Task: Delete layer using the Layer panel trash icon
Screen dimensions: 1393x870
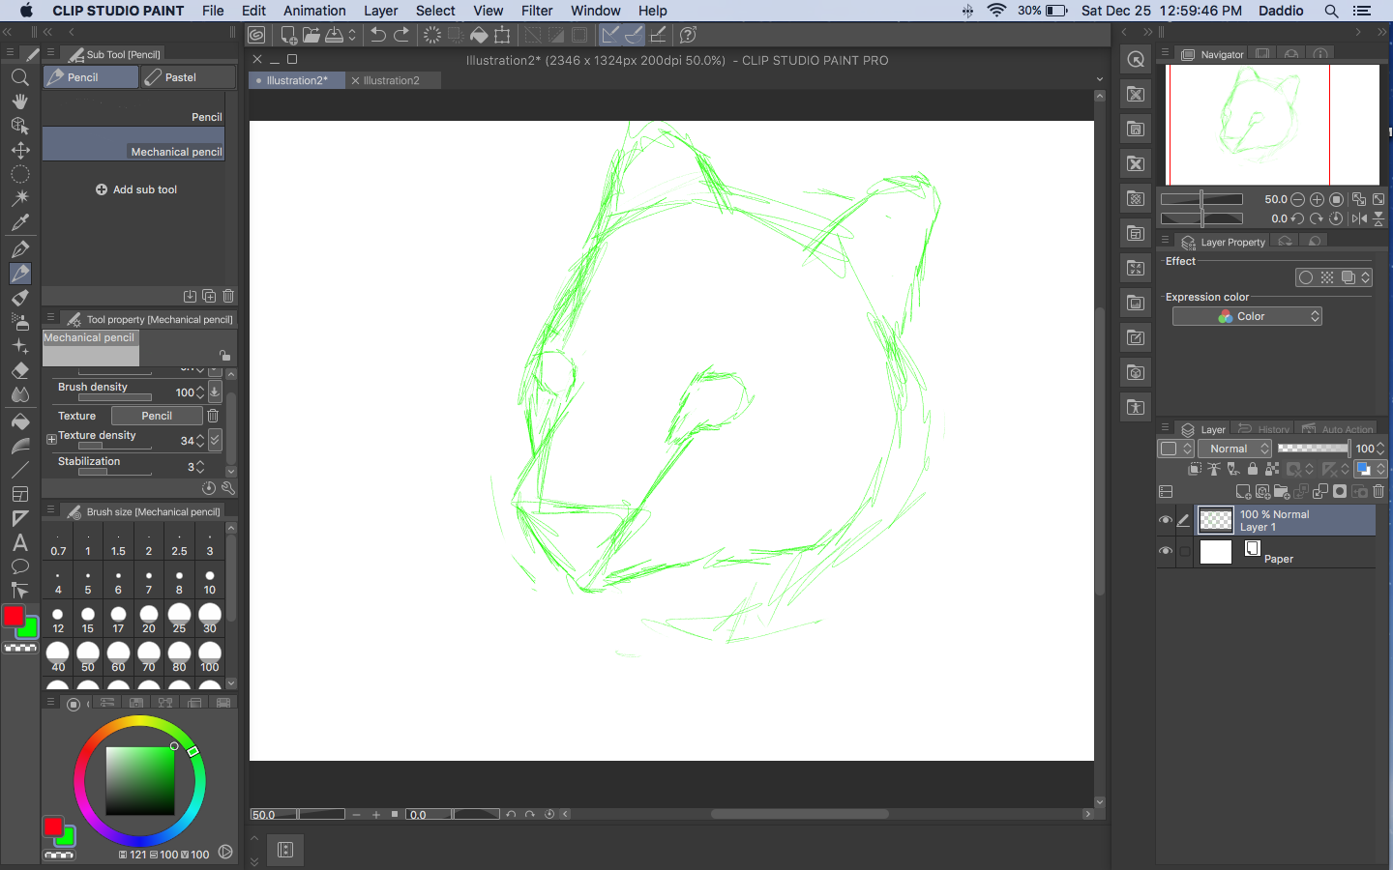Action: coord(1378,492)
